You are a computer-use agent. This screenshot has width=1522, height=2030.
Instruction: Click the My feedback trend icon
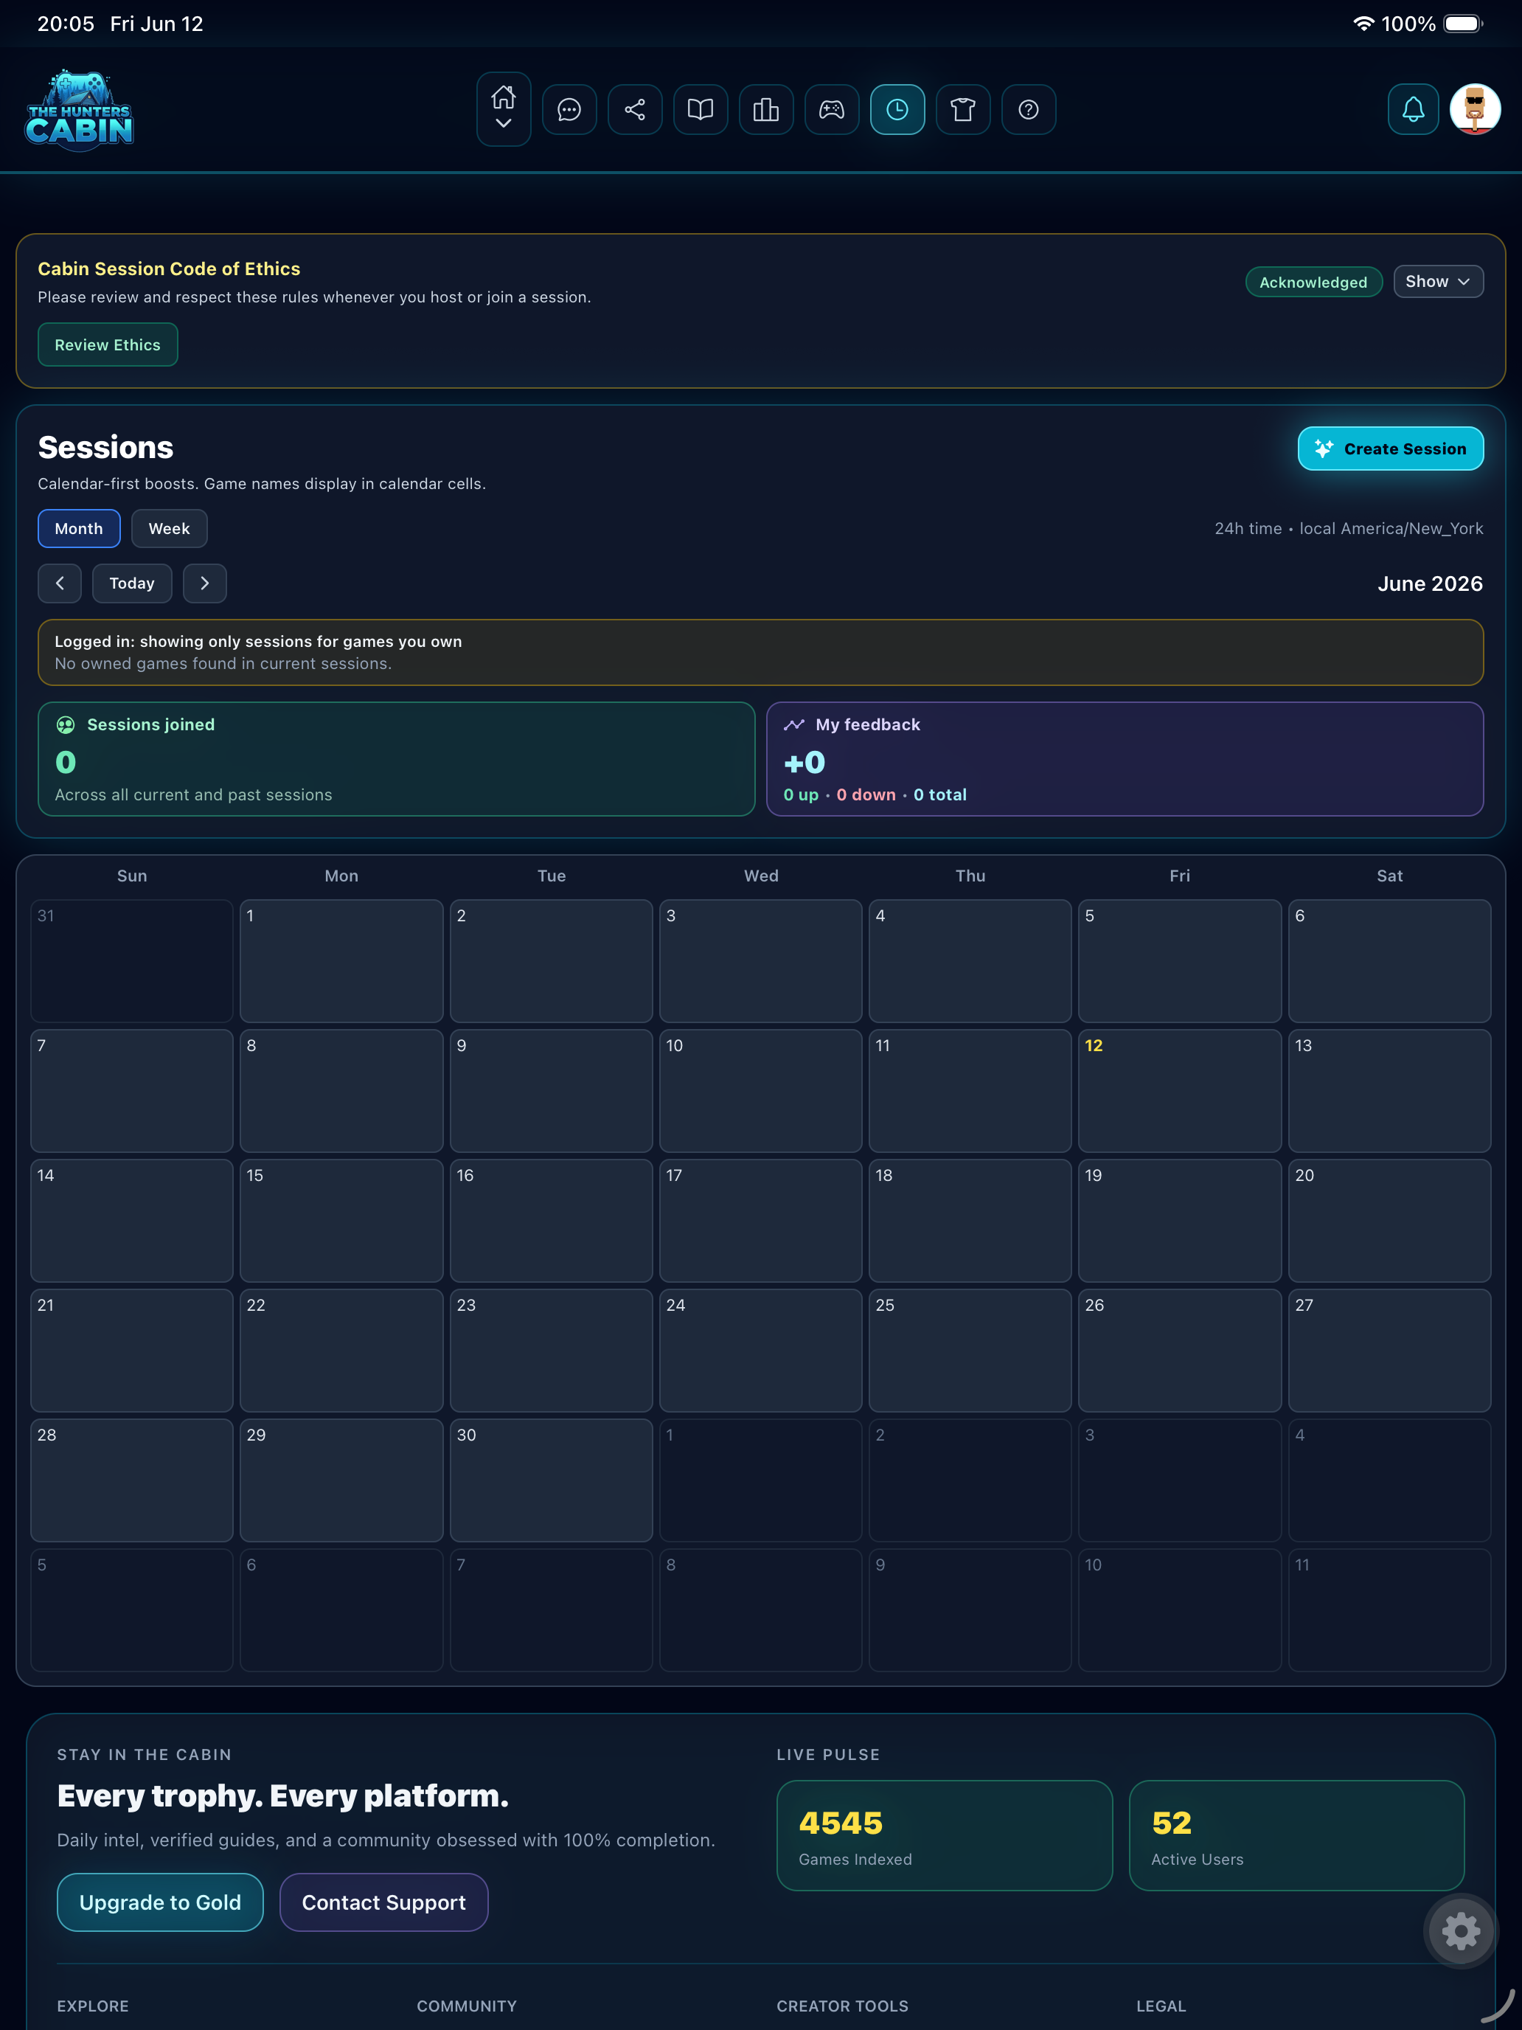pyautogui.click(x=793, y=725)
